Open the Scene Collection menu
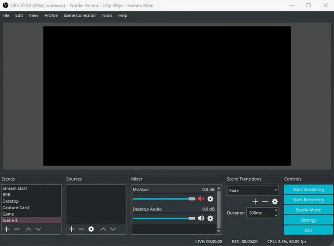334x246 pixels. pyautogui.click(x=79, y=15)
